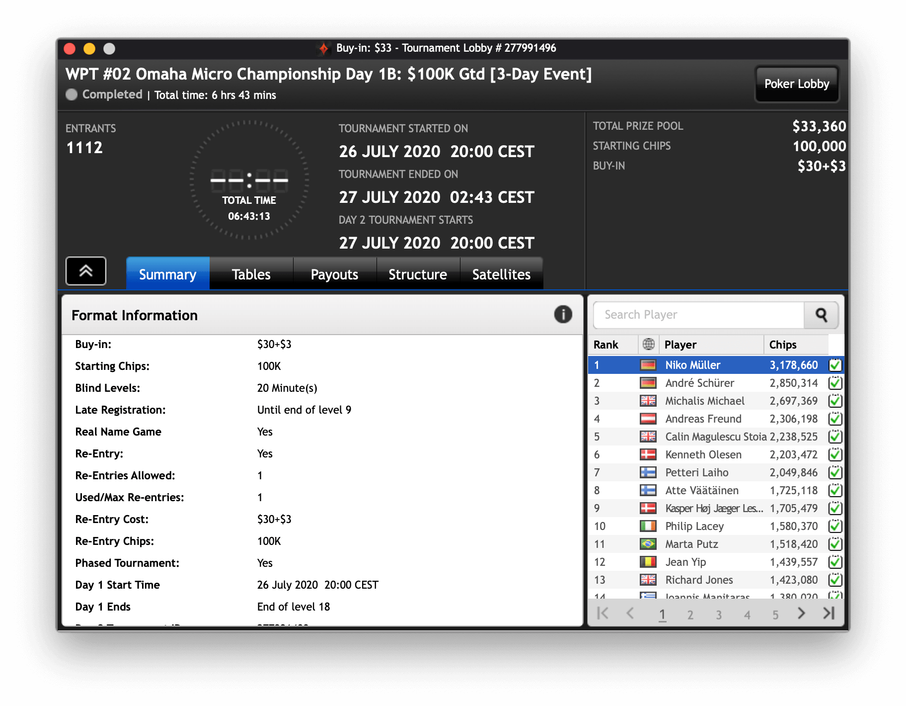Click the German flag beside André Schürer
This screenshot has height=706, width=906.
648,383
